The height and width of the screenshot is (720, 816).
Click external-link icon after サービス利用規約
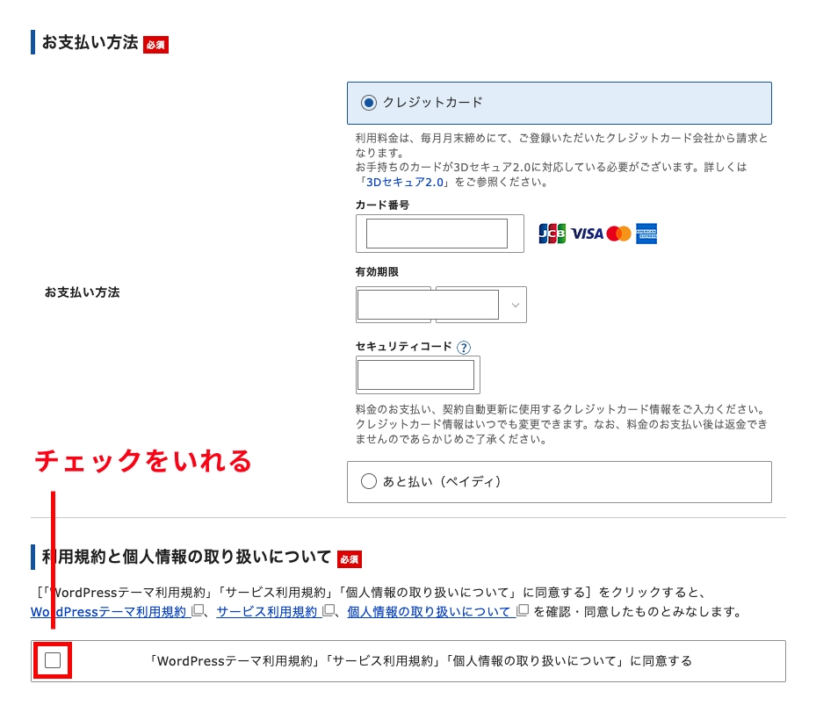pyautogui.click(x=329, y=611)
